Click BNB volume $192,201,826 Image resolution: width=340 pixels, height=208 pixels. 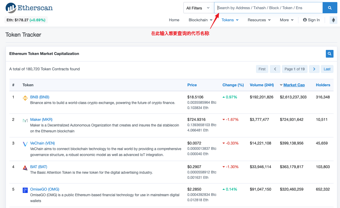(x=262, y=97)
